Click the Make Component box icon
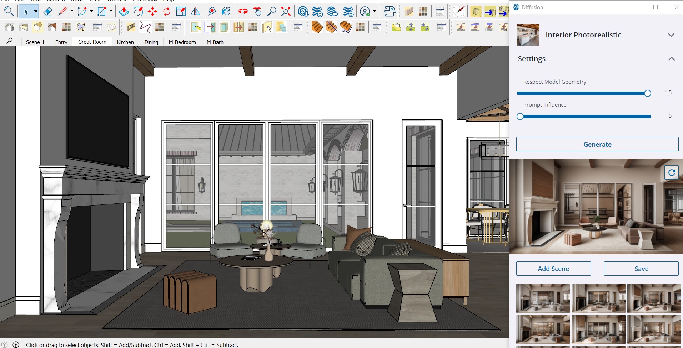Image resolution: width=683 pixels, height=348 pixels. (476, 12)
